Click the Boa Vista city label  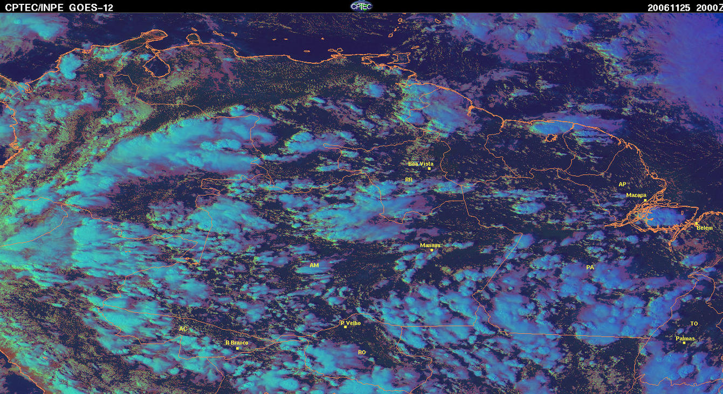coord(421,164)
